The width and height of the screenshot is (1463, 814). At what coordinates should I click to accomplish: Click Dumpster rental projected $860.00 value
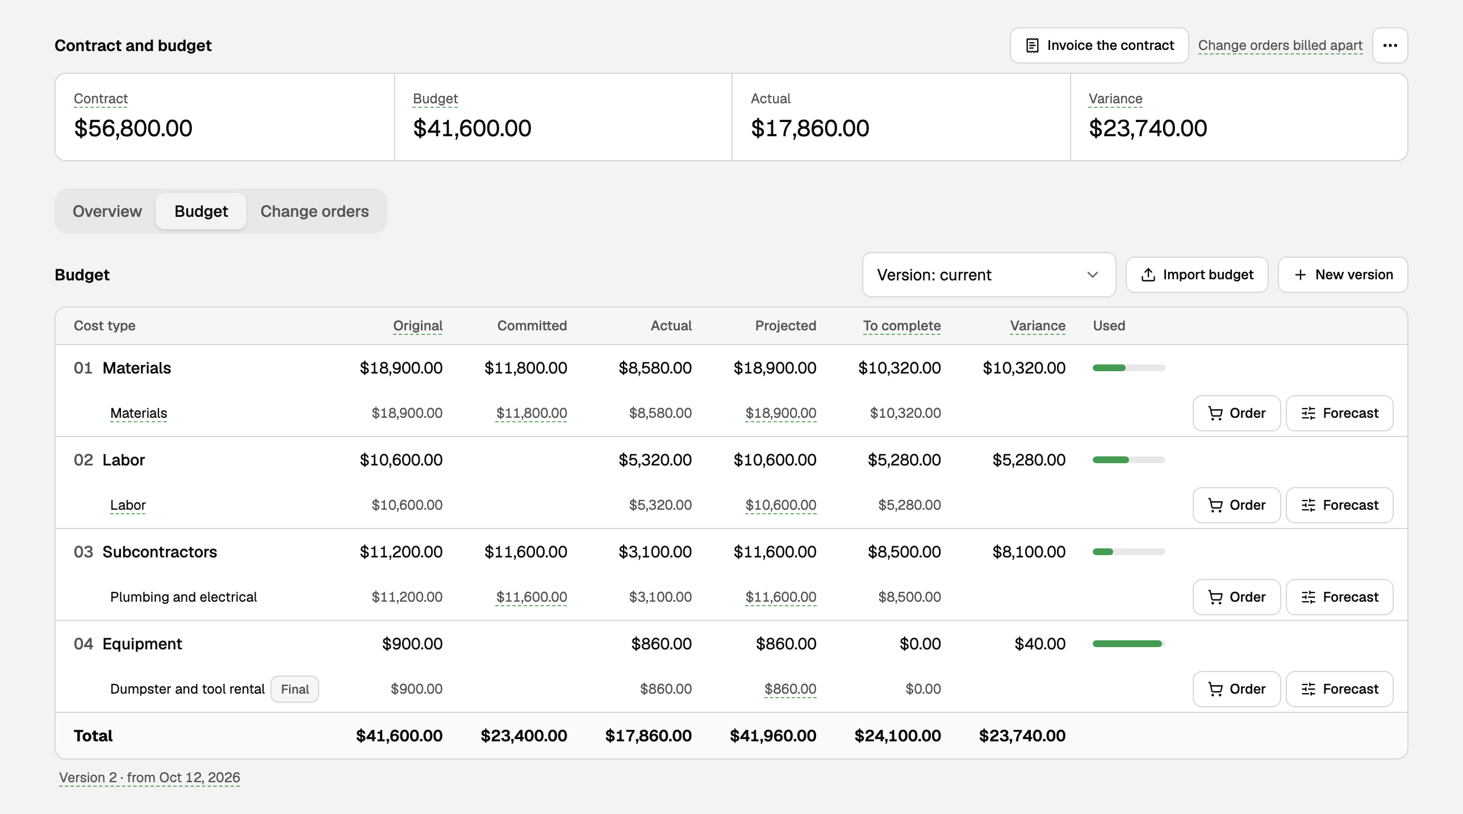click(x=791, y=689)
